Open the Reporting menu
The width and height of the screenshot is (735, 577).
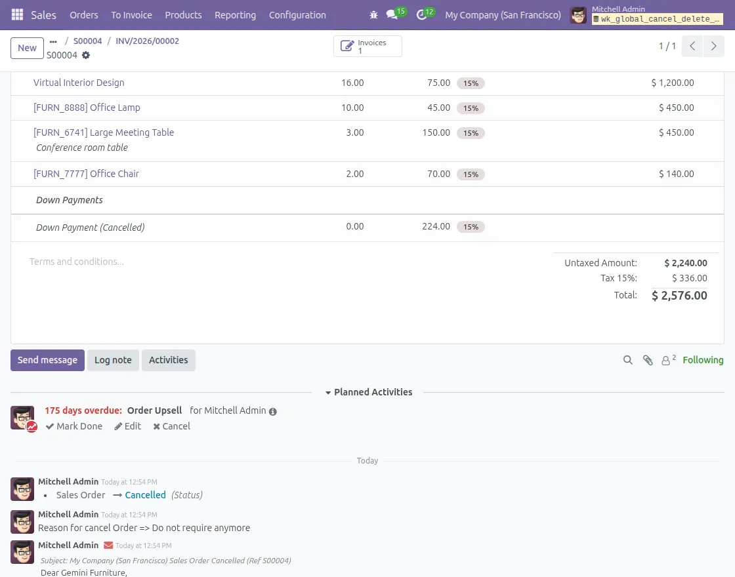pos(235,14)
